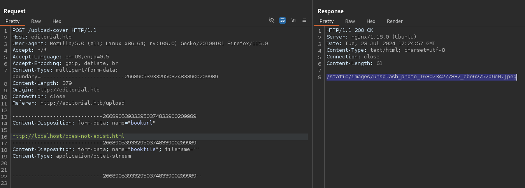Open the Request hamburger options menu
Screen dimensions: 525x188
[304, 20]
